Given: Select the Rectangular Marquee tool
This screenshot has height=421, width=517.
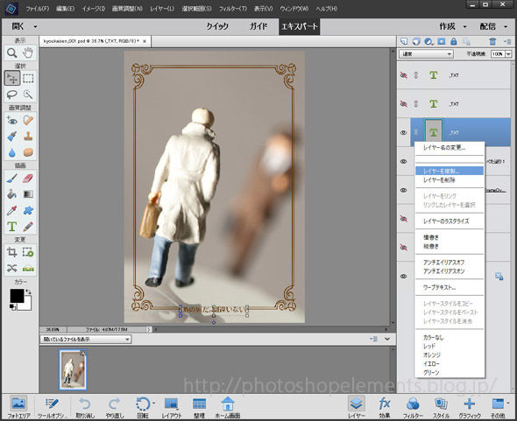Looking at the screenshot, I should (x=28, y=79).
